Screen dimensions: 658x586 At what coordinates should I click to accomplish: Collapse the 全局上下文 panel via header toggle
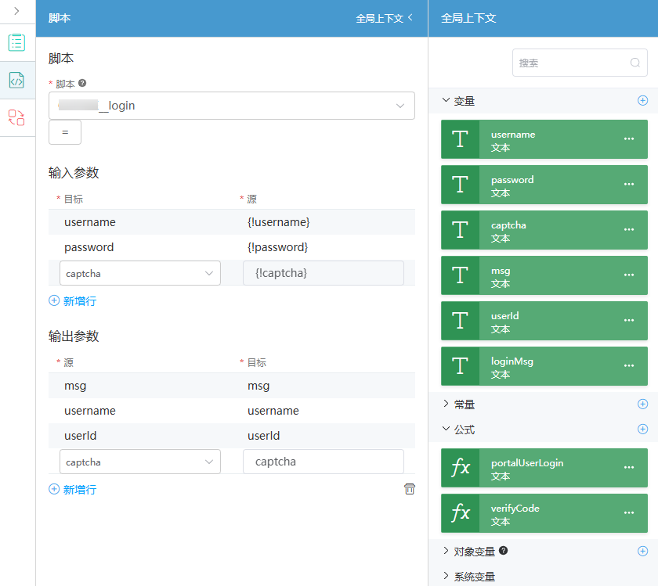385,18
